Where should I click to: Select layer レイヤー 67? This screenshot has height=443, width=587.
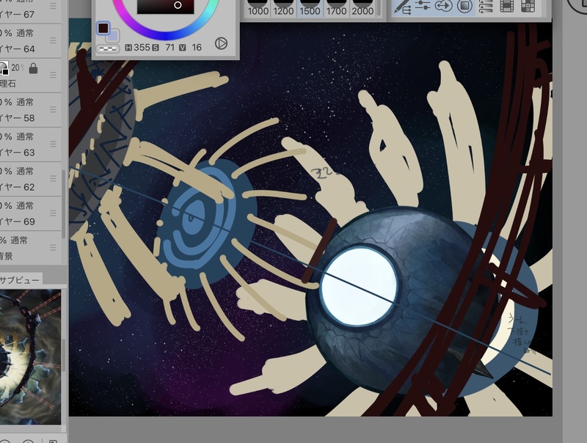(30, 10)
